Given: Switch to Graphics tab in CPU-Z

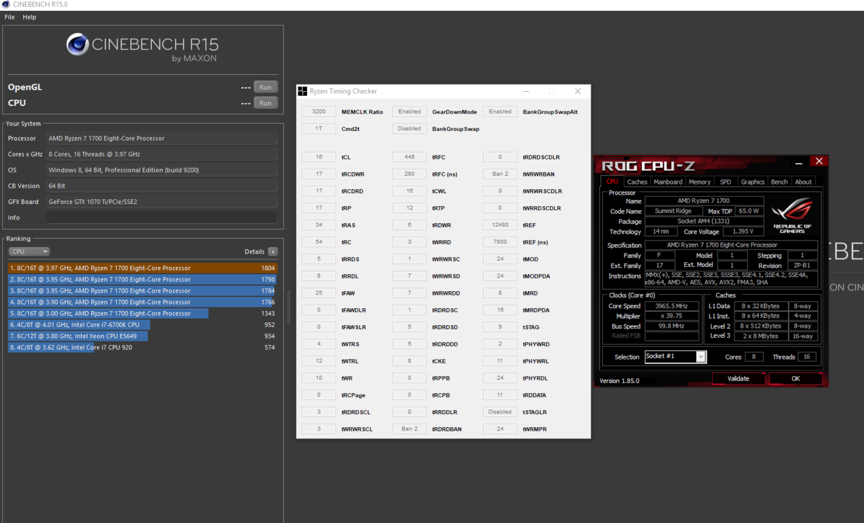Looking at the screenshot, I should (753, 182).
